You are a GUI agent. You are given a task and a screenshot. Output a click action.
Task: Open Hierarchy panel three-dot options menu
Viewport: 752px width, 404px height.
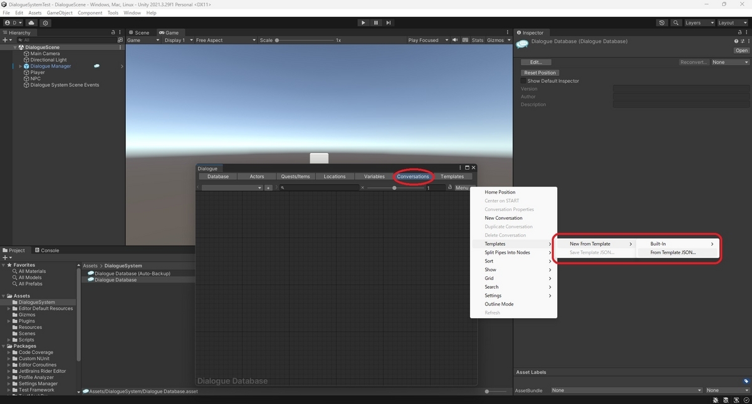point(120,33)
